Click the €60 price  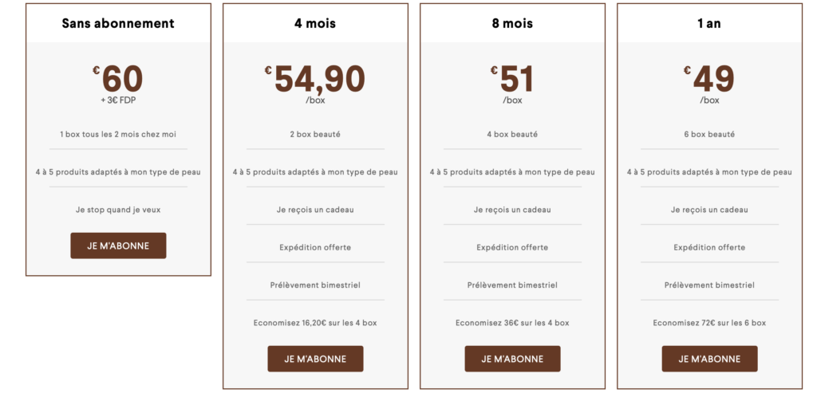(x=118, y=79)
